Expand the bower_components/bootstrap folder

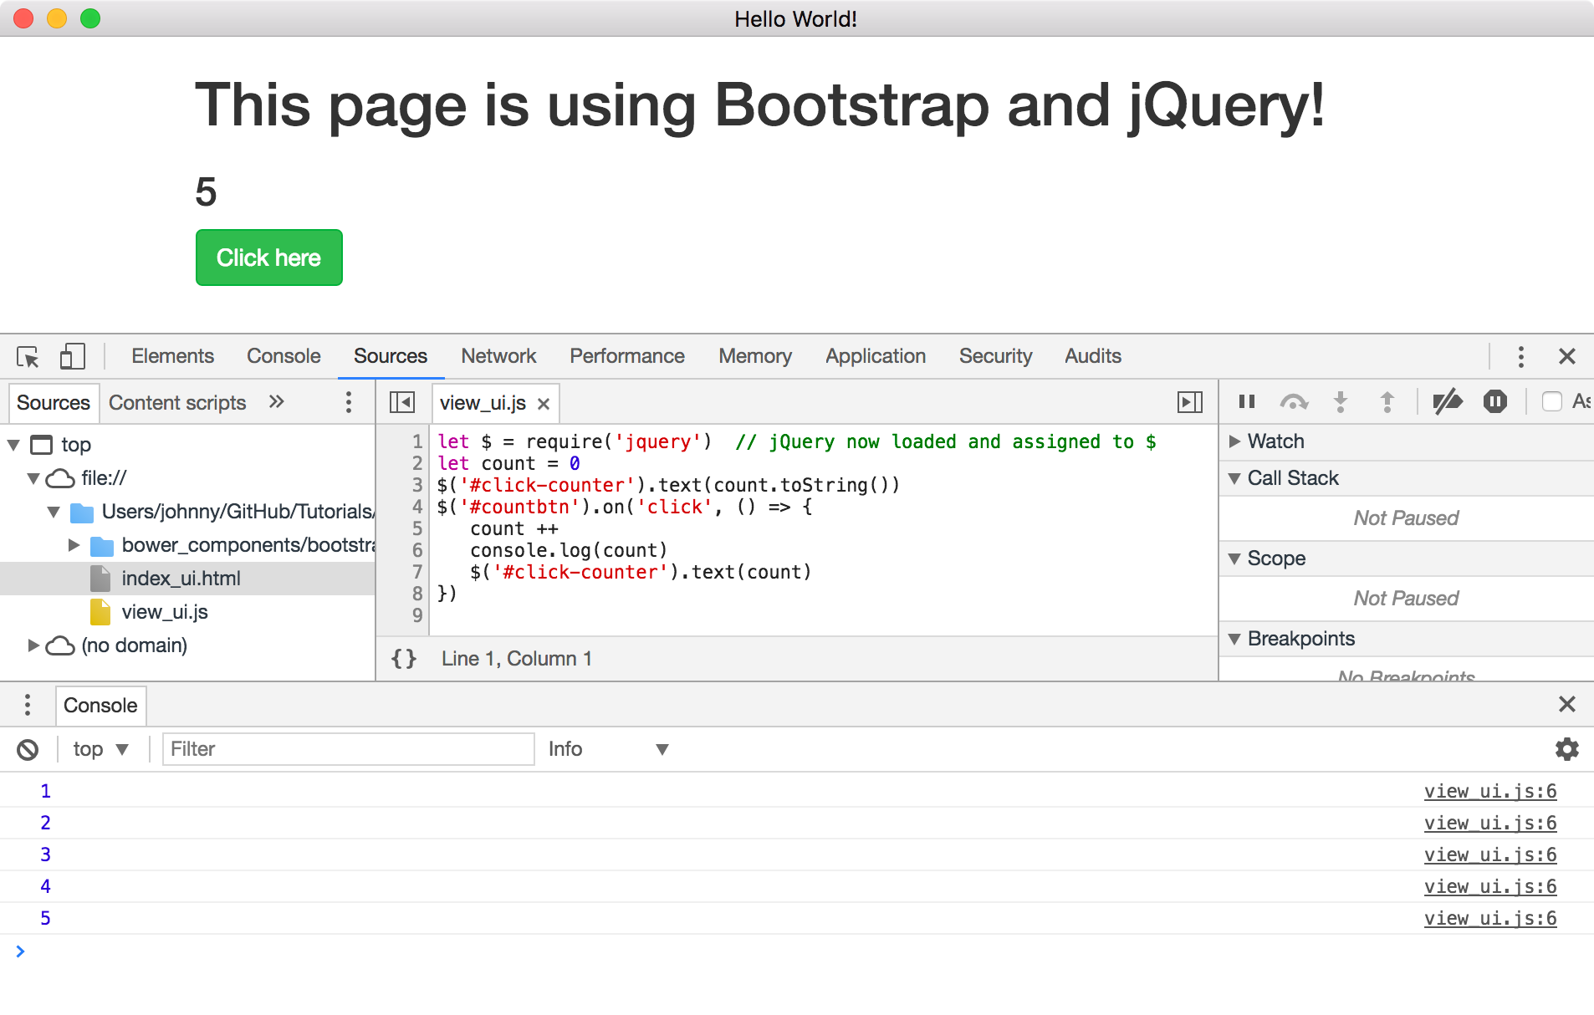pyautogui.click(x=74, y=545)
